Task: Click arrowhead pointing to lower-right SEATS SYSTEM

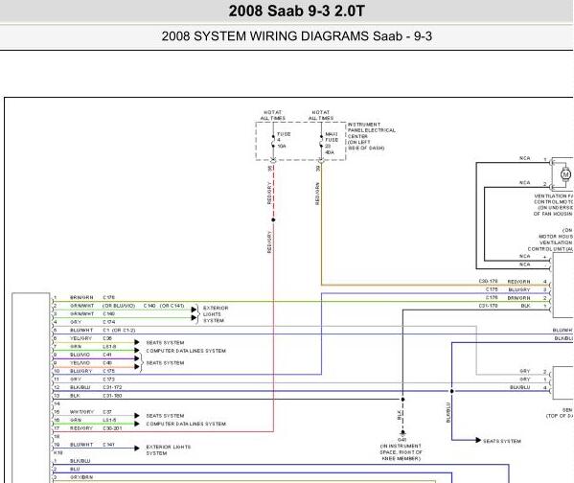Action: click(x=478, y=440)
